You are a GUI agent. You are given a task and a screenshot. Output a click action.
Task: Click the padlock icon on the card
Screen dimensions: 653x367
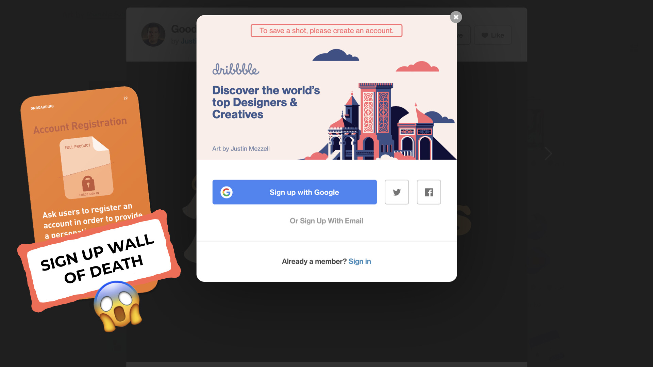(x=88, y=184)
